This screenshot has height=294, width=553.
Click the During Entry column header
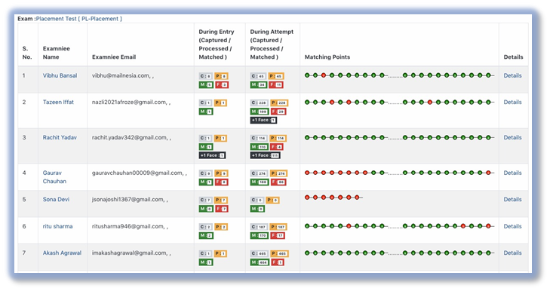pos(217,44)
